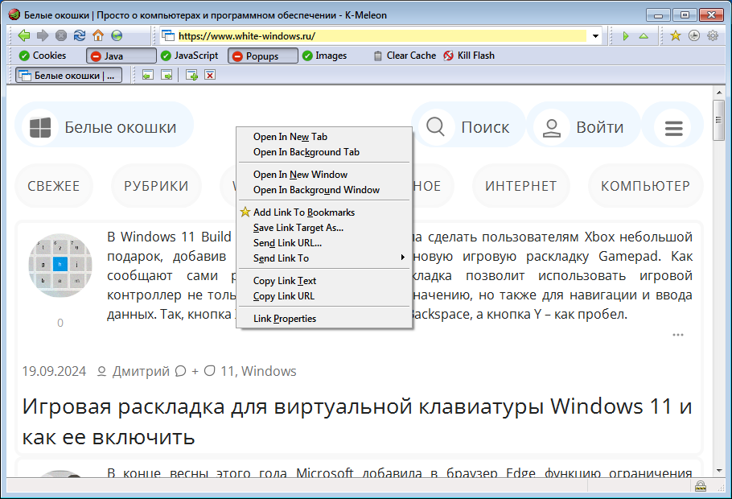Click the Kill Flash icon
Screen dimensions: 732x499
click(448, 56)
